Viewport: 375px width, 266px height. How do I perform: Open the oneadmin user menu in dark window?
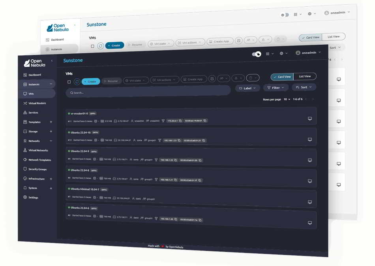coord(309,53)
